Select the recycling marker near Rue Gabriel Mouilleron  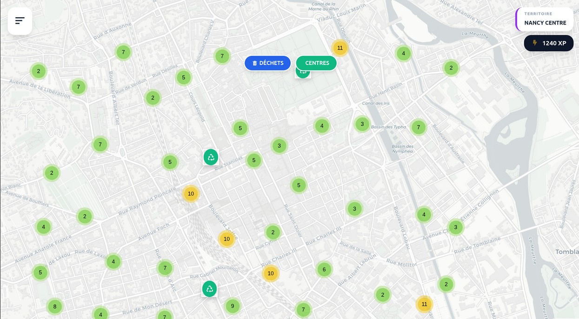209,289
